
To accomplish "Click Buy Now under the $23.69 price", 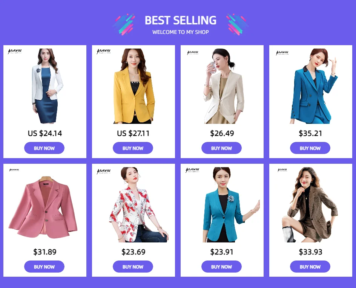I will point(133,267).
